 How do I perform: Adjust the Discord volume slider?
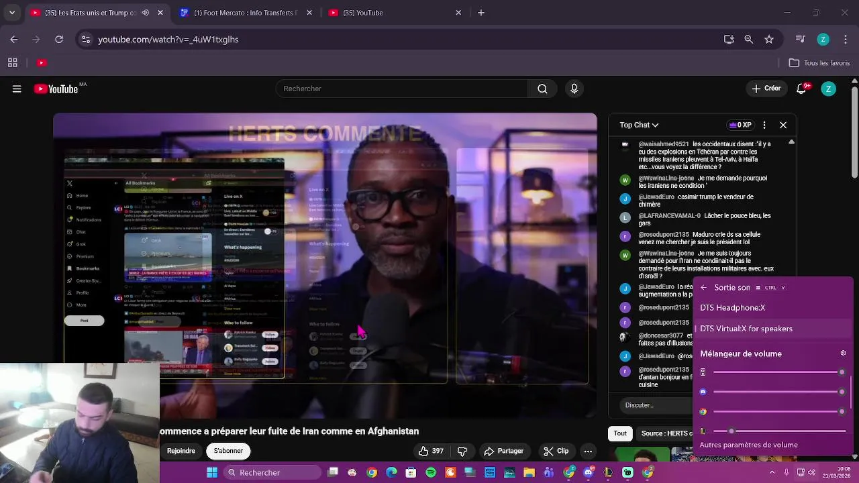coord(778,392)
